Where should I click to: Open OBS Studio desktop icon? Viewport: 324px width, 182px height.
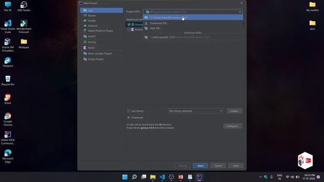click(x=24, y=7)
